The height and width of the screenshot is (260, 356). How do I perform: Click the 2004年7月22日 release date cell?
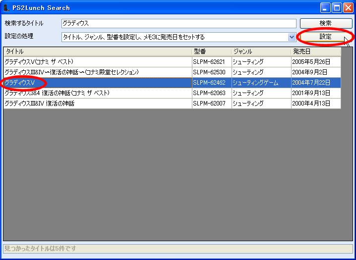(316, 83)
